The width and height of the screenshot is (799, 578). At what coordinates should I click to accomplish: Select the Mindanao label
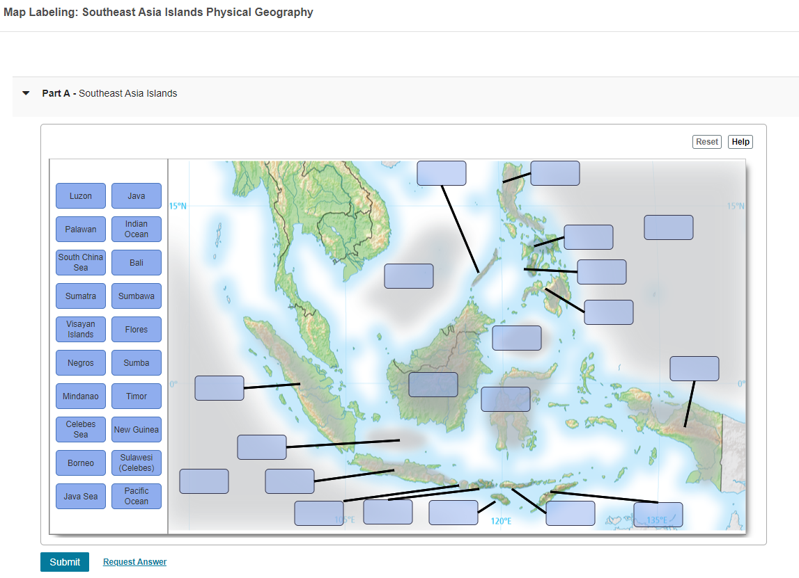coord(80,396)
